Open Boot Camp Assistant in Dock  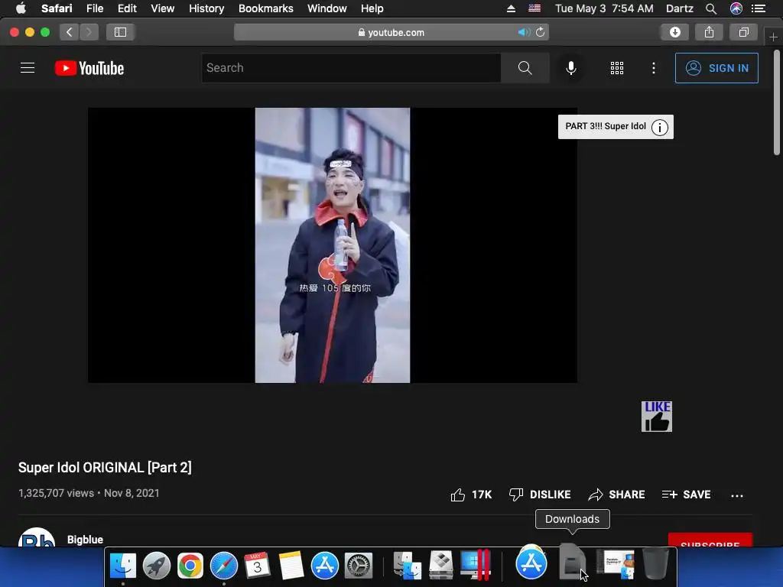coord(441,566)
